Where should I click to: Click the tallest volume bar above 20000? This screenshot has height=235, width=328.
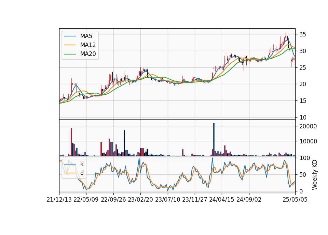[214, 140]
